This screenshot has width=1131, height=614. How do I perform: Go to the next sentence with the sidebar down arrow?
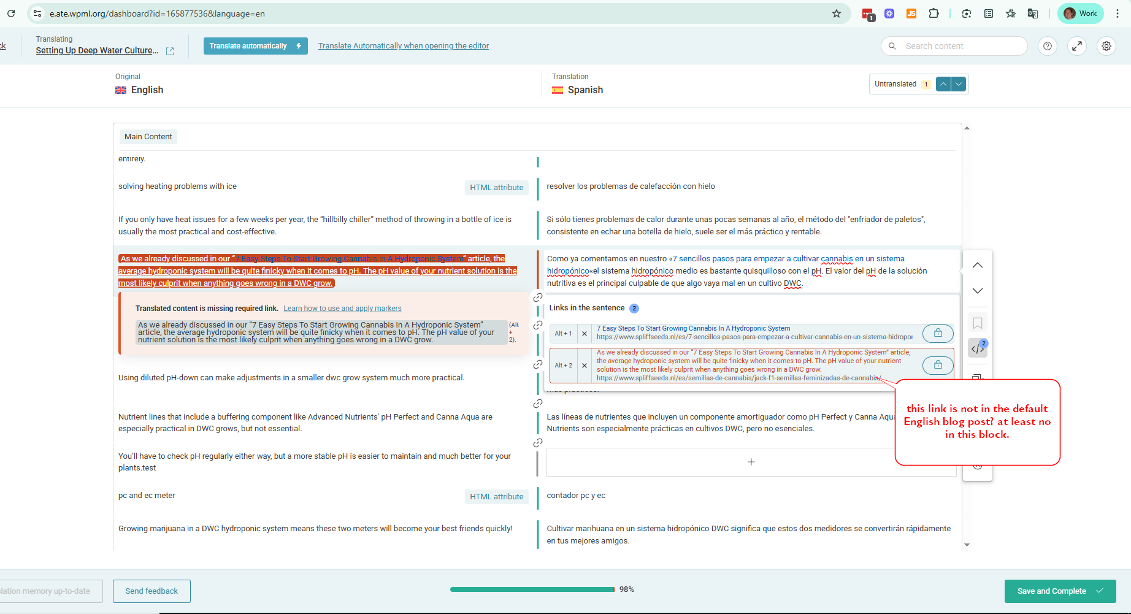tap(978, 291)
